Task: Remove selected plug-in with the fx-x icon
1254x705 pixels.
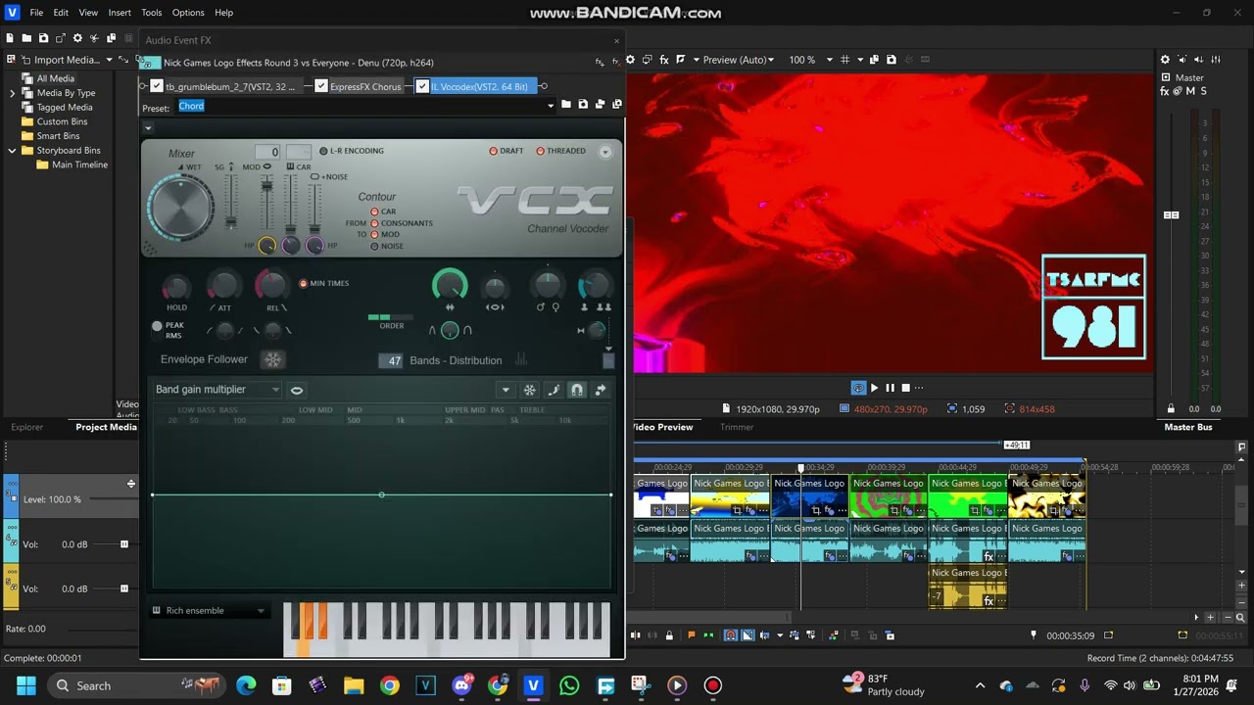Action: [x=616, y=63]
